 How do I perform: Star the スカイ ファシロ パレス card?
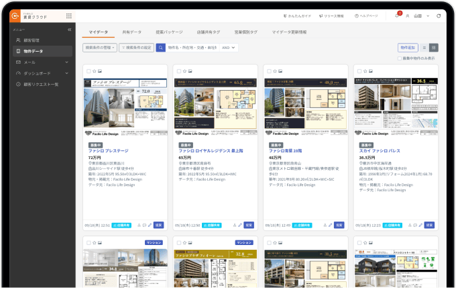click(x=365, y=71)
